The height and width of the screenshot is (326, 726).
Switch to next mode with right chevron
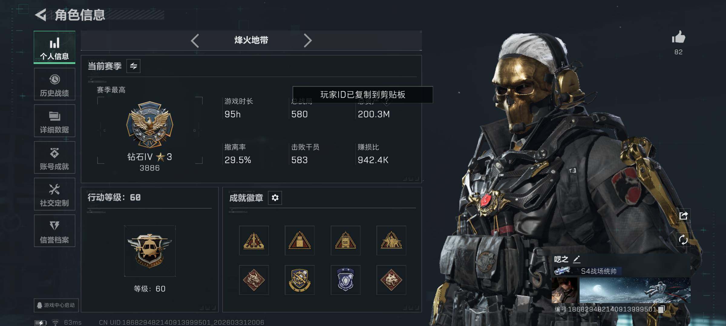coord(307,40)
